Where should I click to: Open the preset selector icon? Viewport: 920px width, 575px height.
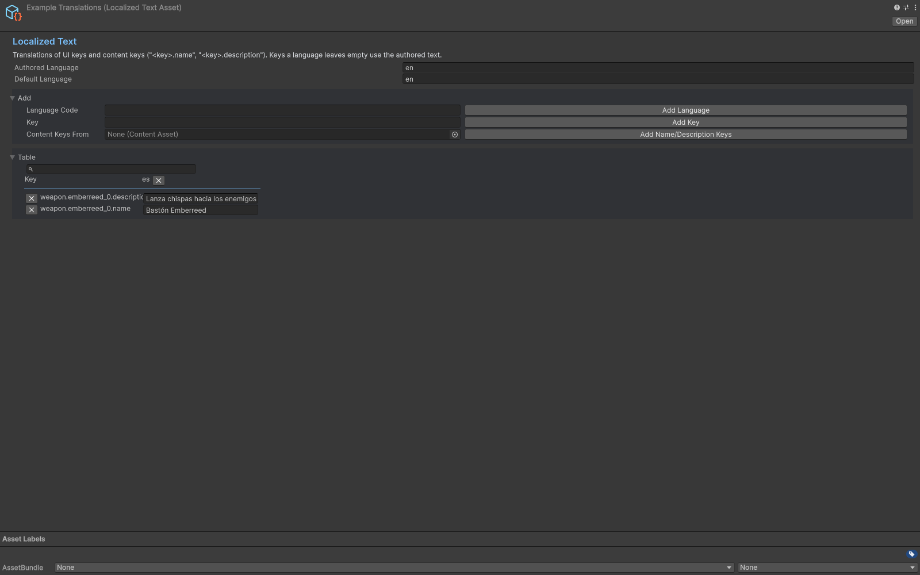[x=906, y=7]
